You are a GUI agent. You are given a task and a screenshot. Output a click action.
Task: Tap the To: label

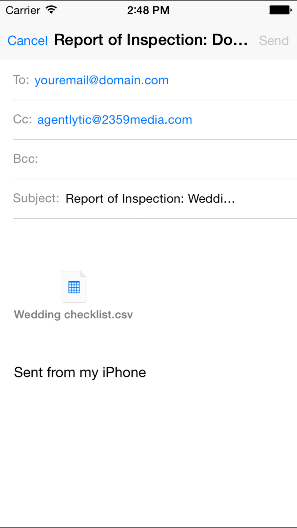point(21,80)
